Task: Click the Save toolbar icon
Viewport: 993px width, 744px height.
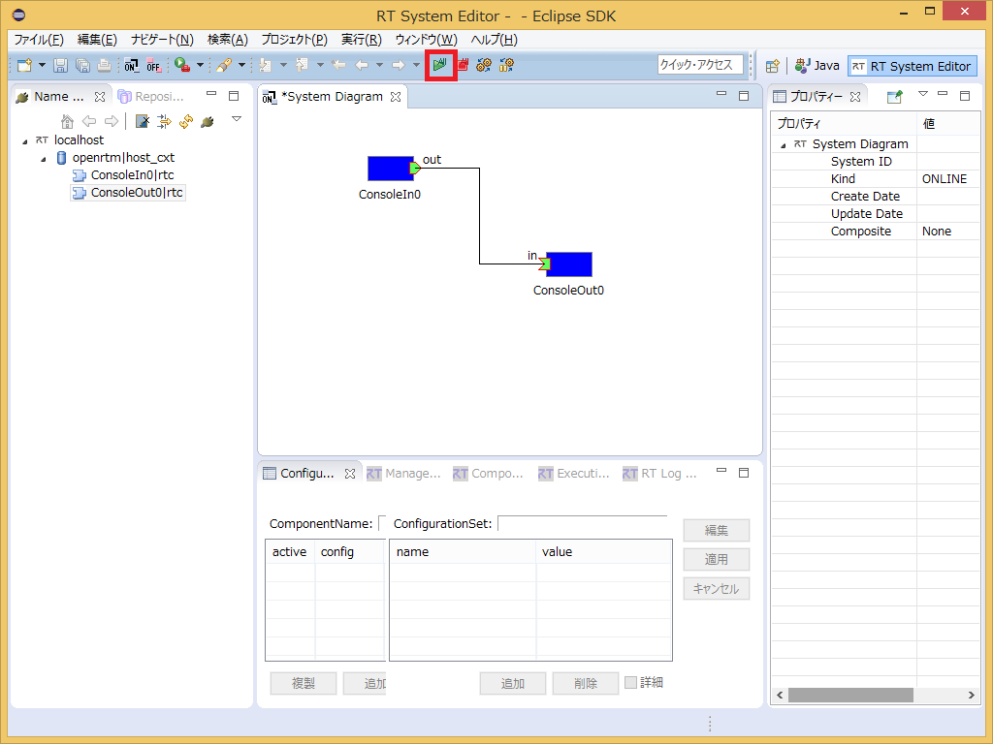Action: [x=60, y=65]
